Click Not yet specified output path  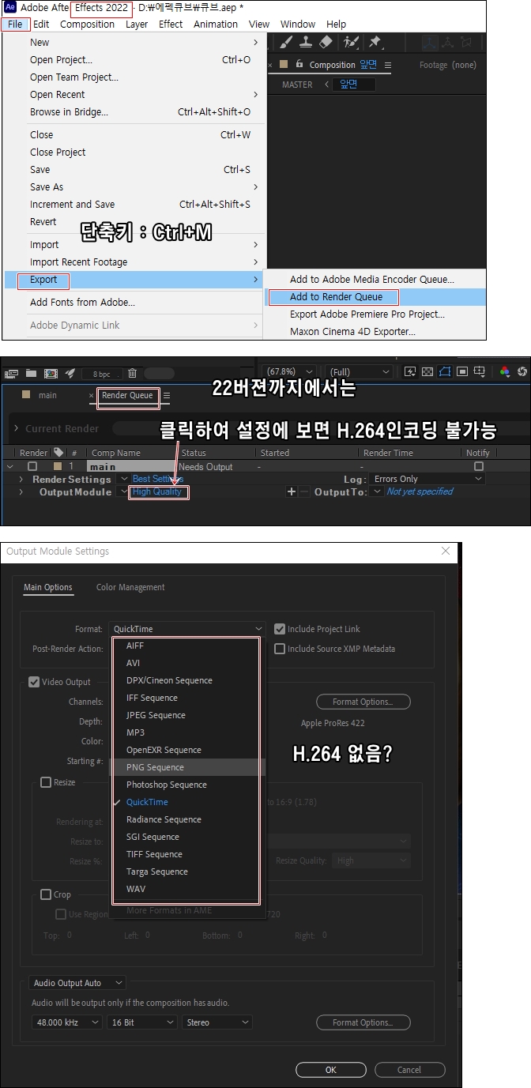click(420, 491)
